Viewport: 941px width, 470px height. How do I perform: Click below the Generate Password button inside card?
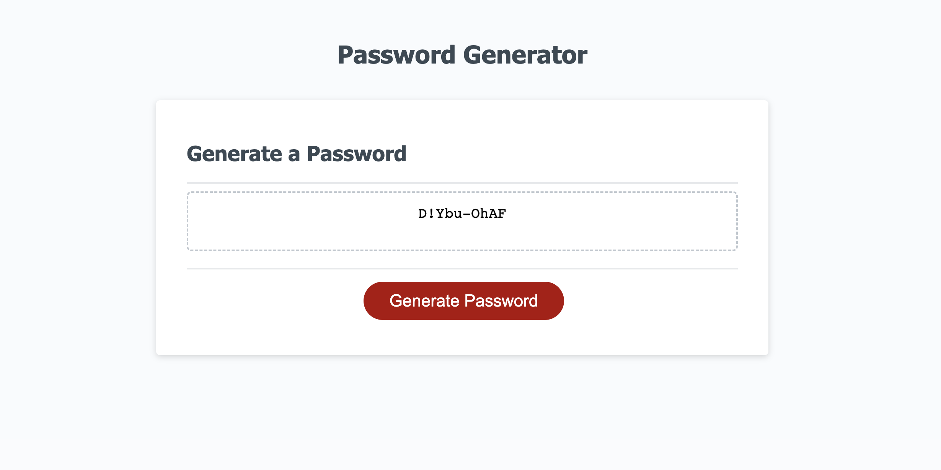tap(463, 337)
